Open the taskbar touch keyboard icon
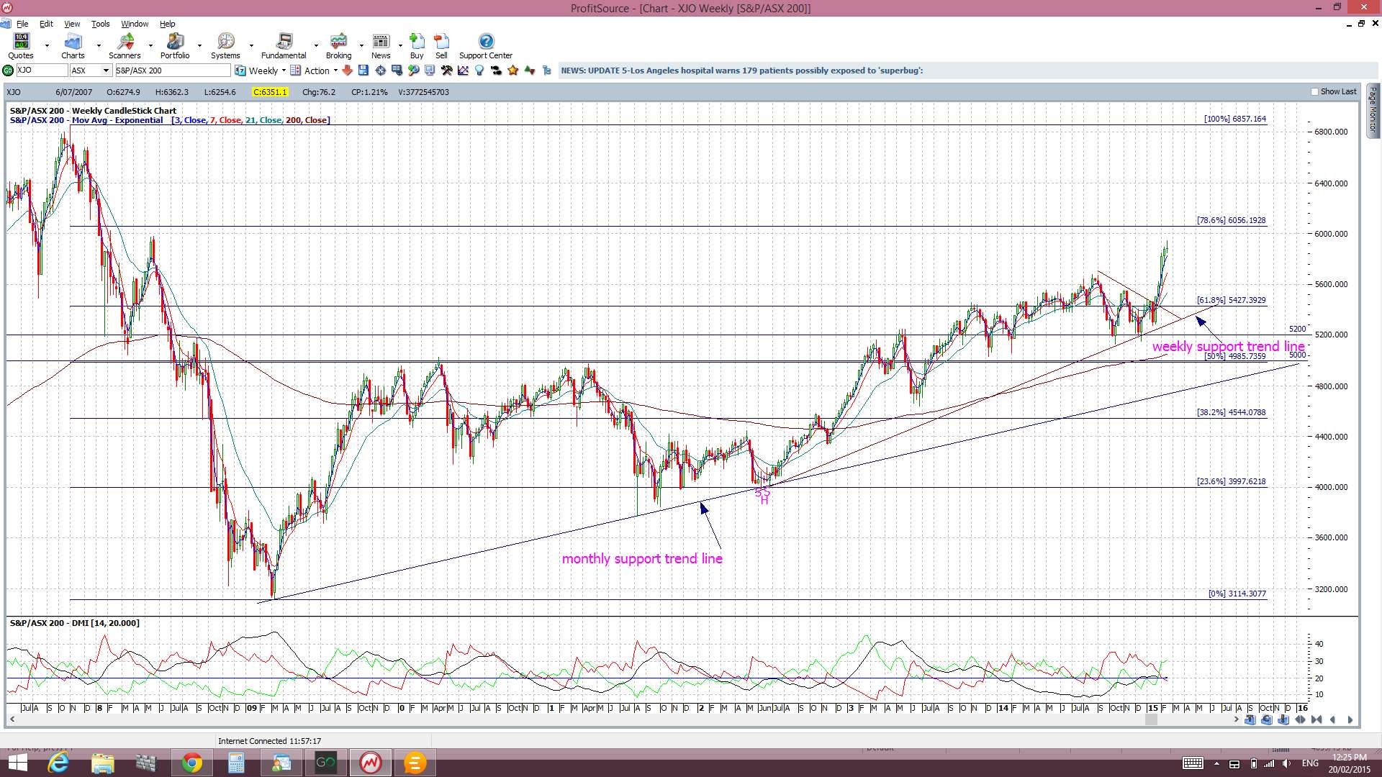This screenshot has height=777, width=1382. [x=1193, y=763]
